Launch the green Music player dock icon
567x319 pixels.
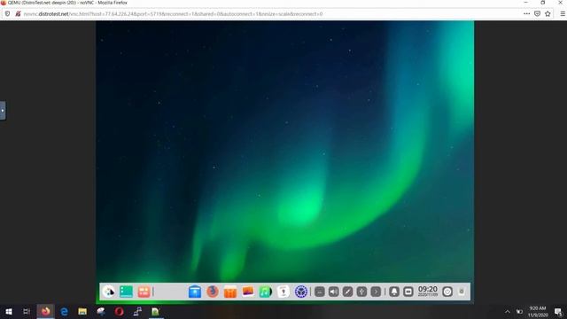(266, 292)
